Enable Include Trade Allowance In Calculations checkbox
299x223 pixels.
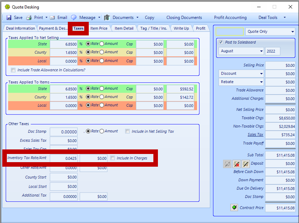click(x=13, y=70)
